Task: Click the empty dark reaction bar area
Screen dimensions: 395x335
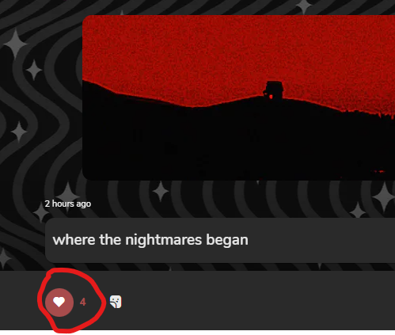Action: [251, 301]
